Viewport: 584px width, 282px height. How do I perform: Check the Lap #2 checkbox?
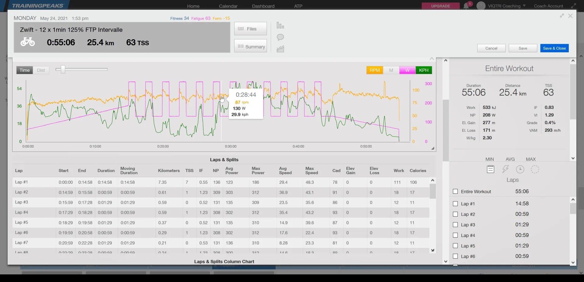click(x=455, y=214)
